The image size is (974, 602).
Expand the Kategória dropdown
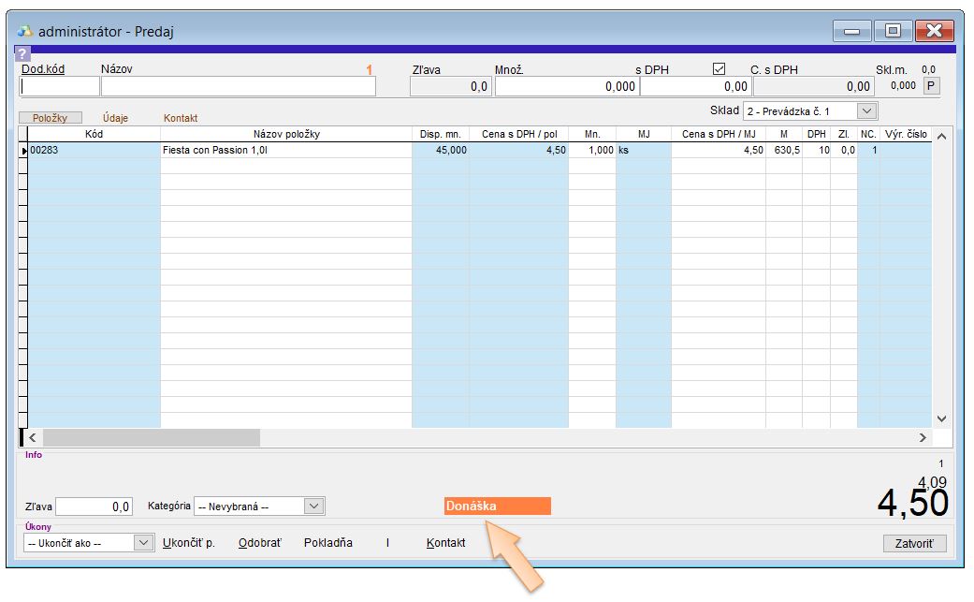point(314,507)
